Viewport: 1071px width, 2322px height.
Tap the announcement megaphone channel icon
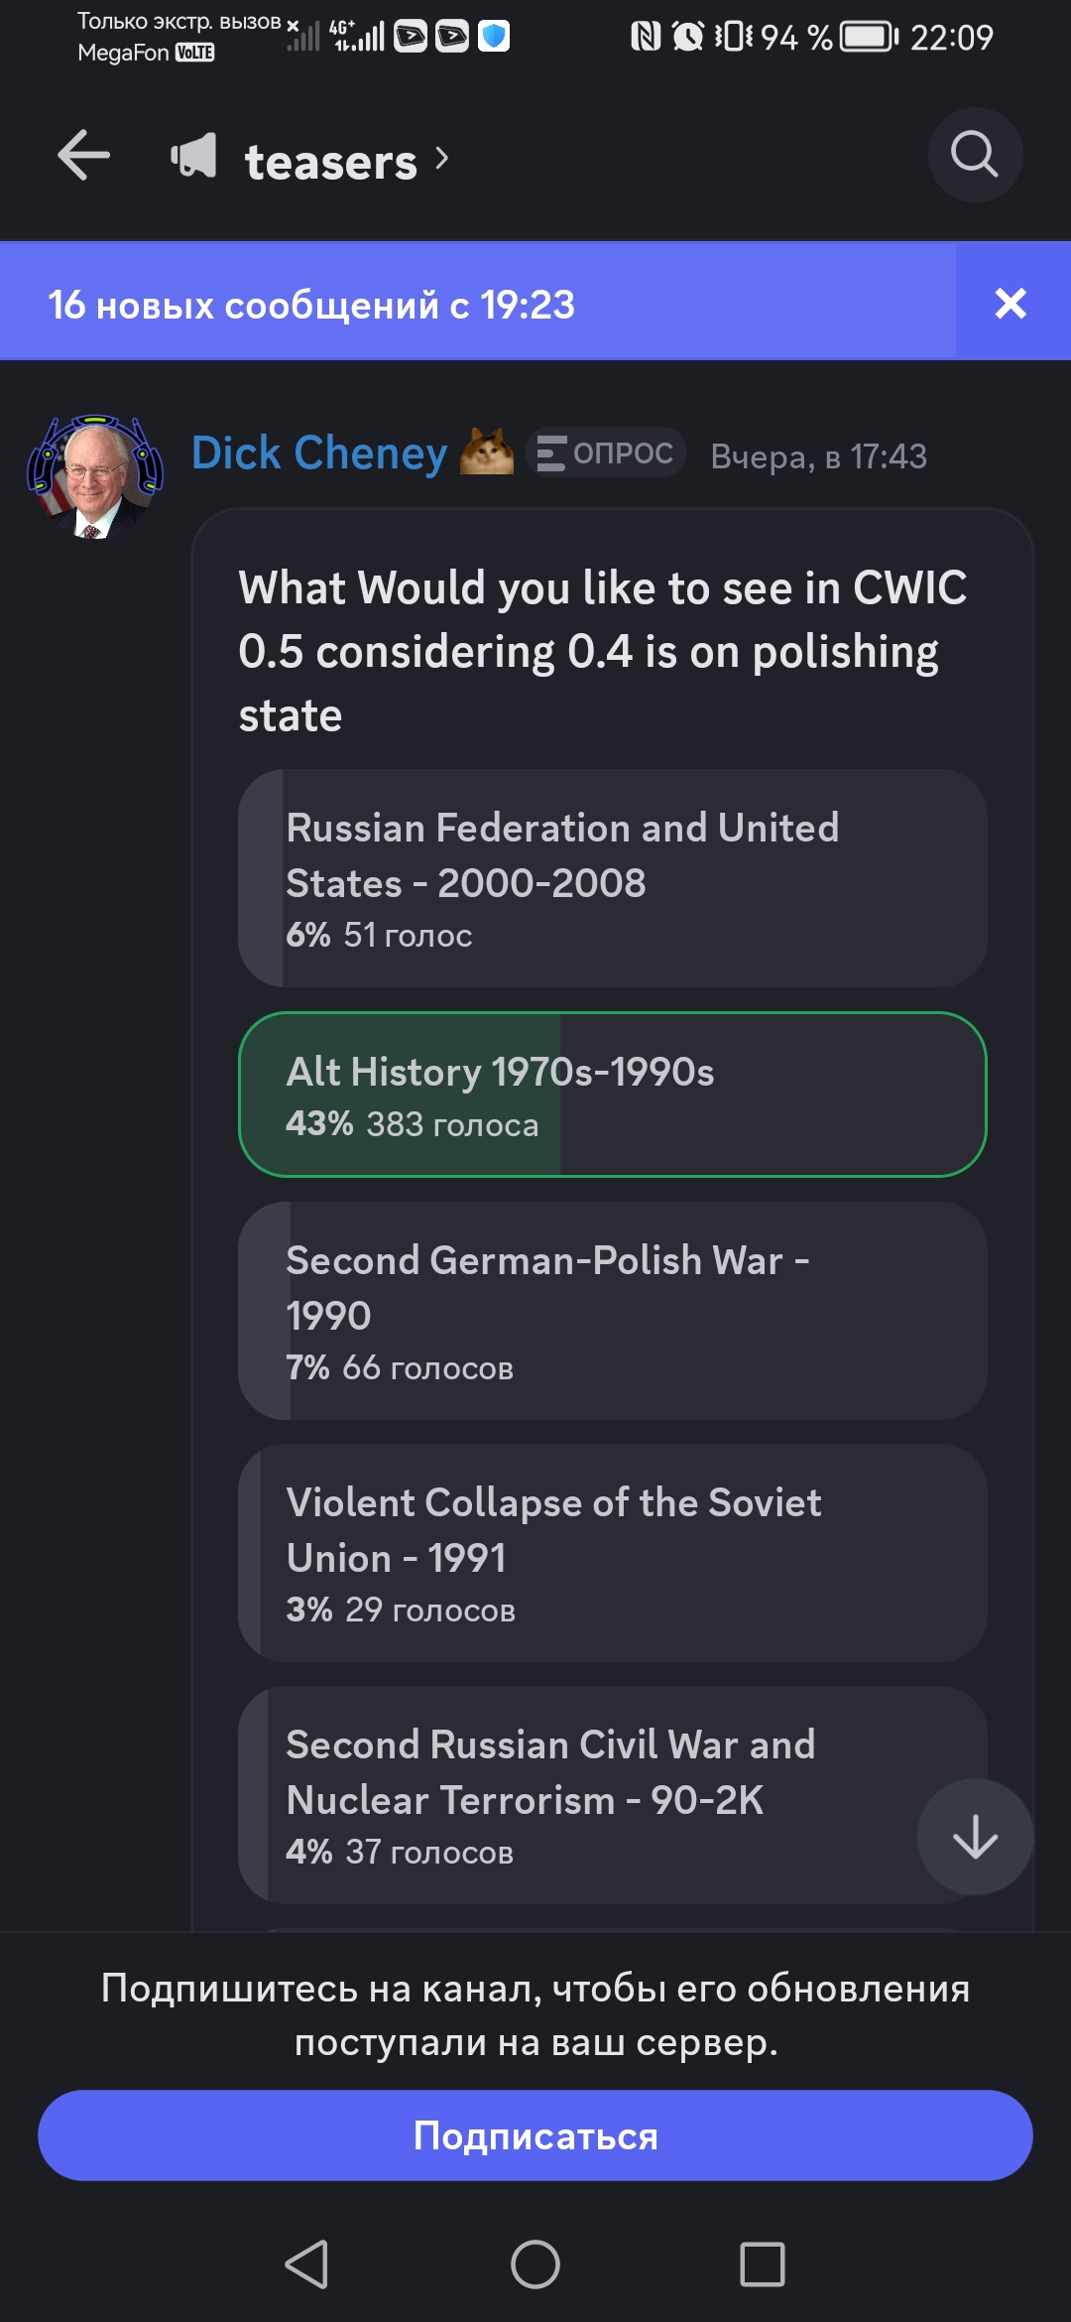(x=193, y=156)
